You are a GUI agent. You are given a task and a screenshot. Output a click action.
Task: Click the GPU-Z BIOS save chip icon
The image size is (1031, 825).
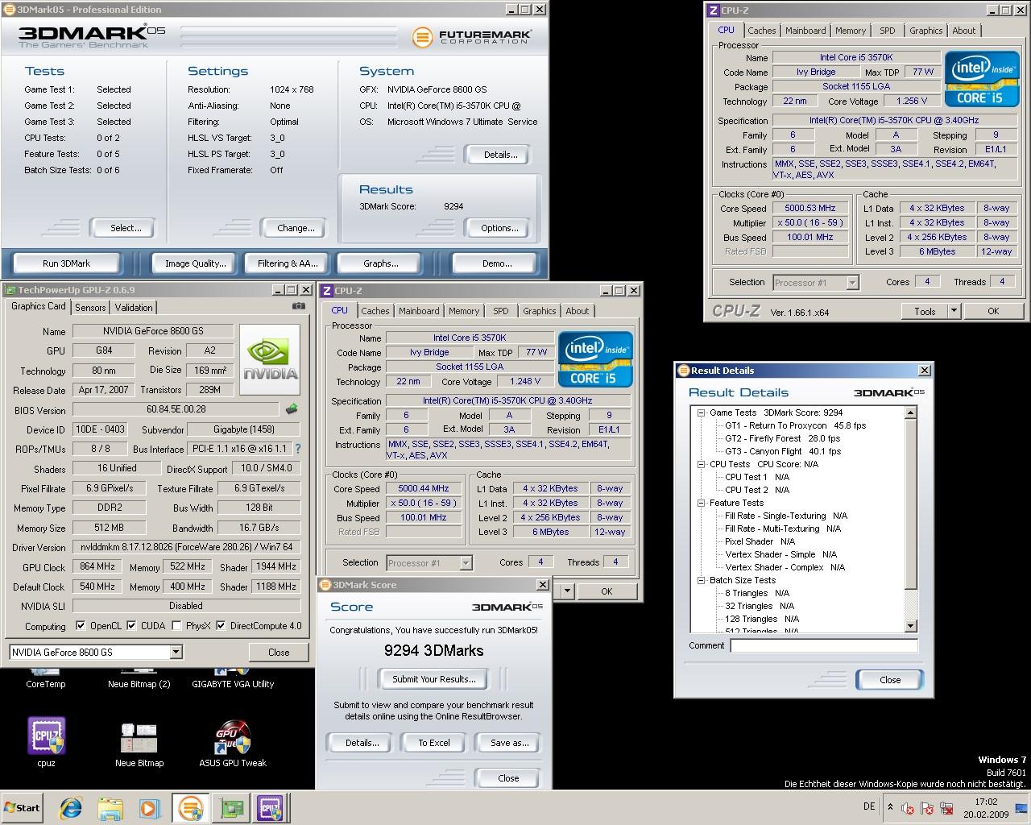292,409
